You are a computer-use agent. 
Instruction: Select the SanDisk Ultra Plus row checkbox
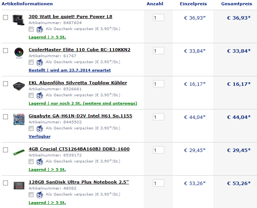5,183
